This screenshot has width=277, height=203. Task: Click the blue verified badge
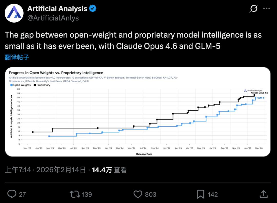93,9
